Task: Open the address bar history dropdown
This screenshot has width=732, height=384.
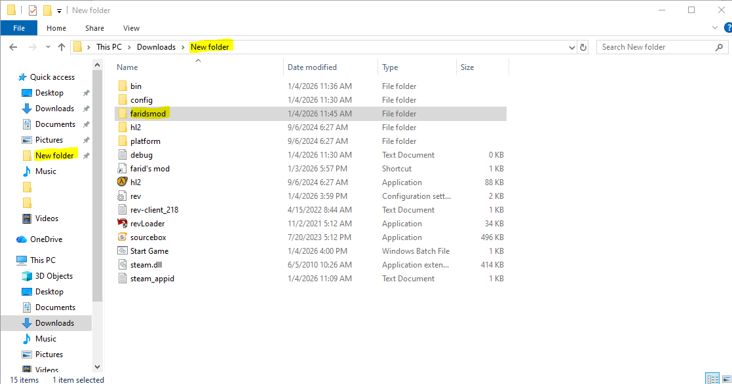Action: [x=571, y=46]
